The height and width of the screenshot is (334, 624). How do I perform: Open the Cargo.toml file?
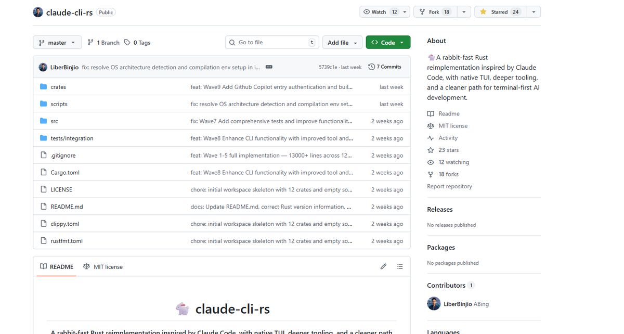tap(65, 173)
